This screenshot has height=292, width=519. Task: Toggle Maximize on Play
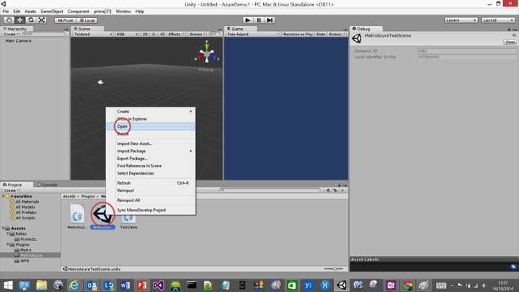298,34
